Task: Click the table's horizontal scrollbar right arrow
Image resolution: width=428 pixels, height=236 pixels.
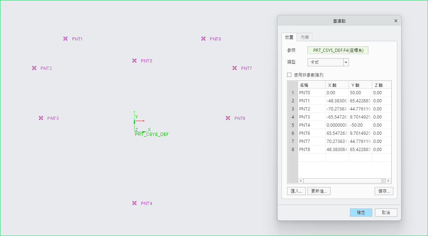Action: point(388,181)
